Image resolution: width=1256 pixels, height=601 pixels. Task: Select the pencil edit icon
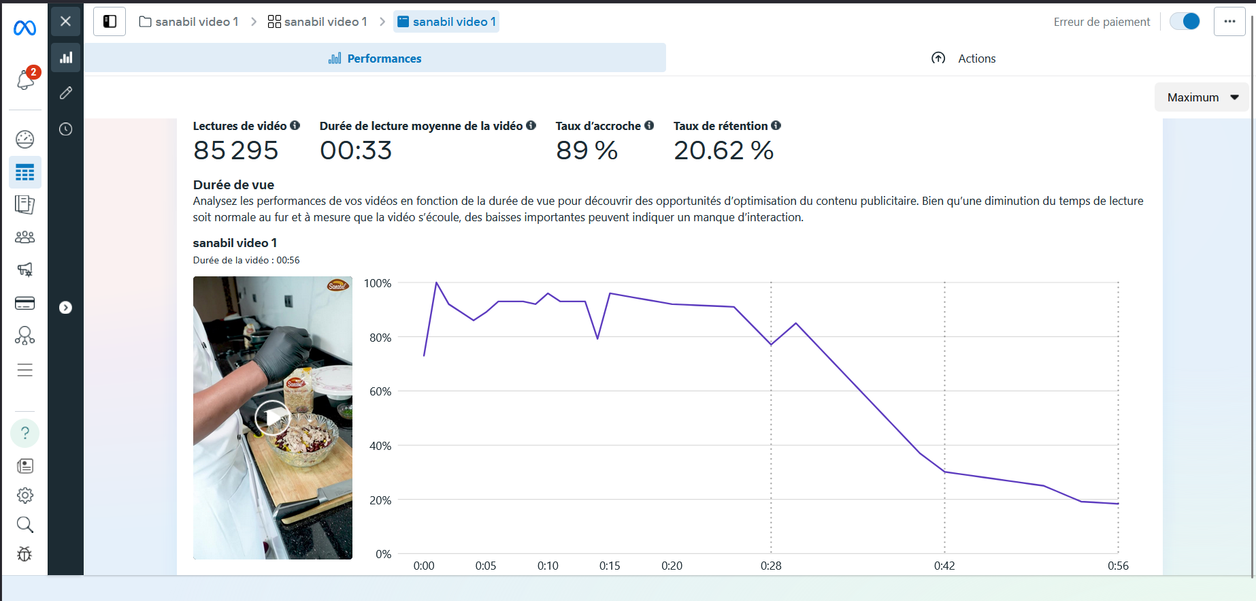tap(66, 93)
